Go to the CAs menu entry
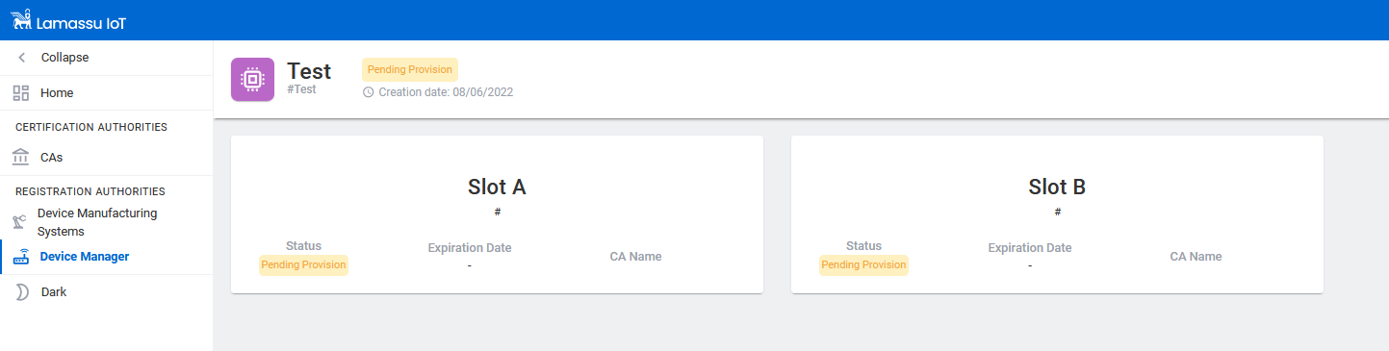The width and height of the screenshot is (1389, 351). 106,157
